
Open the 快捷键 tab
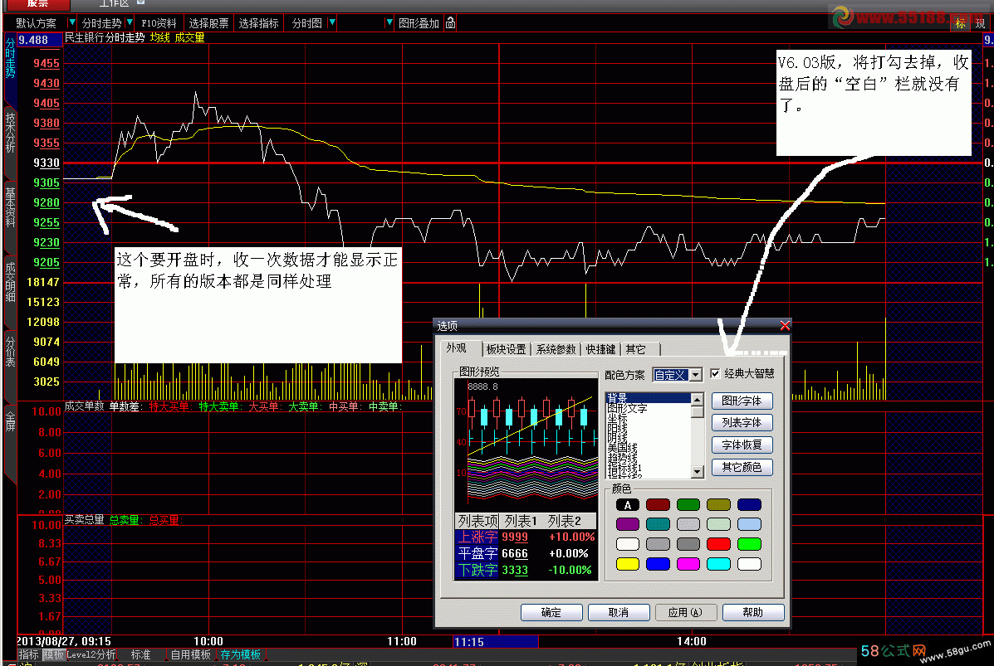click(x=600, y=349)
